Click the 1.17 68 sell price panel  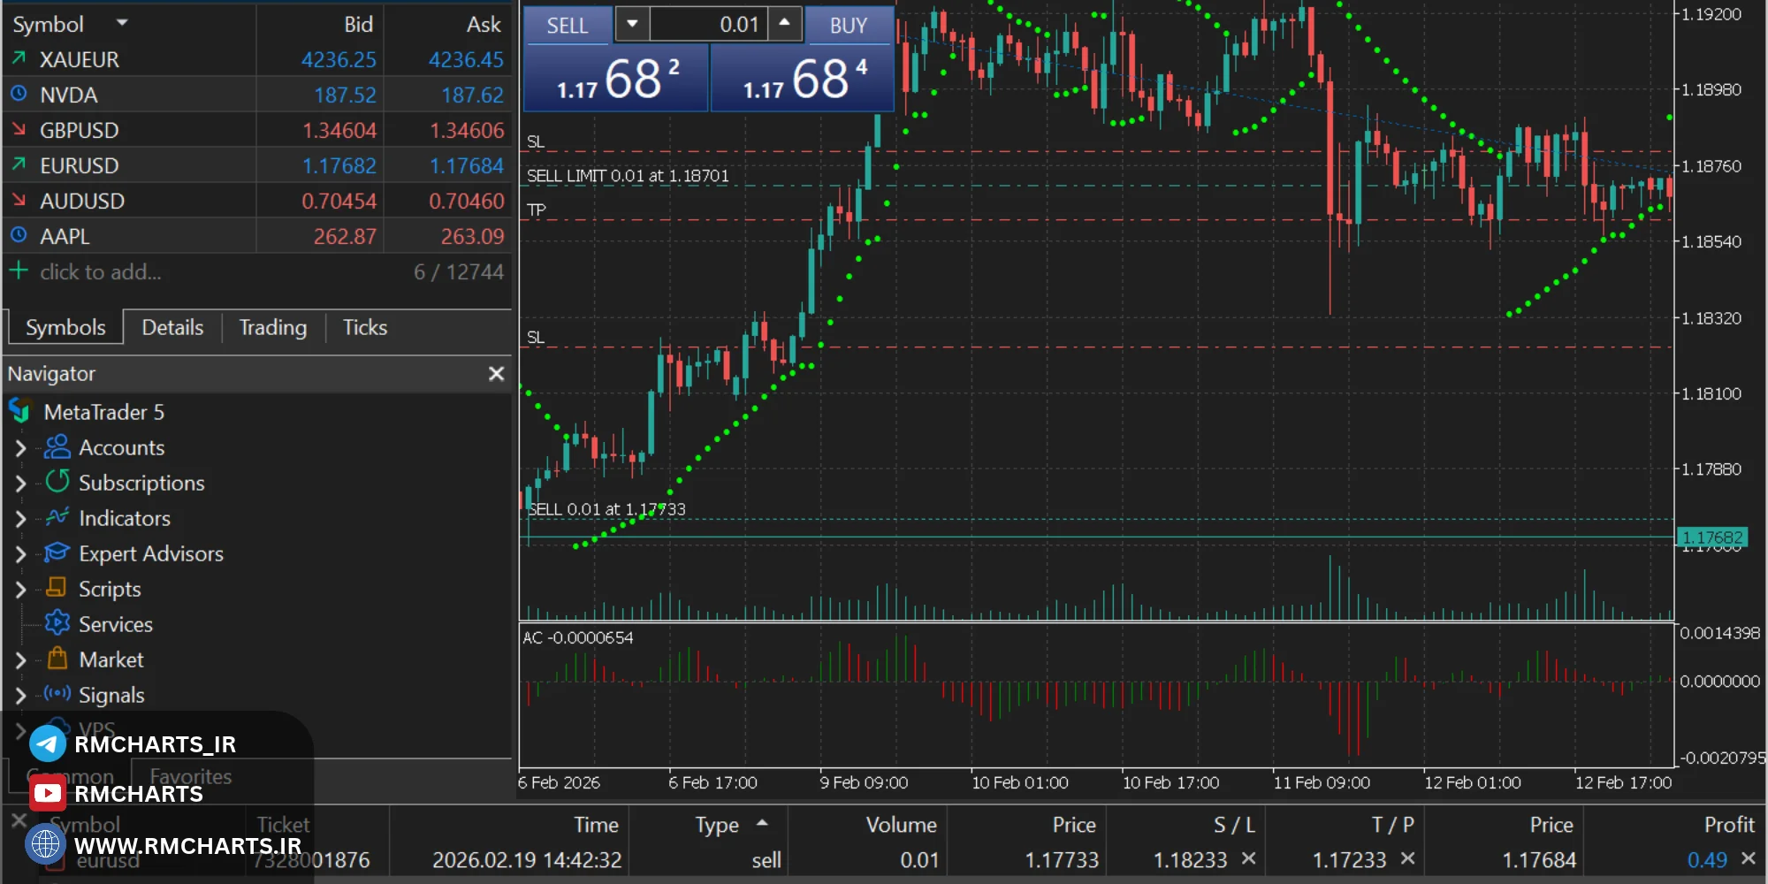click(616, 78)
